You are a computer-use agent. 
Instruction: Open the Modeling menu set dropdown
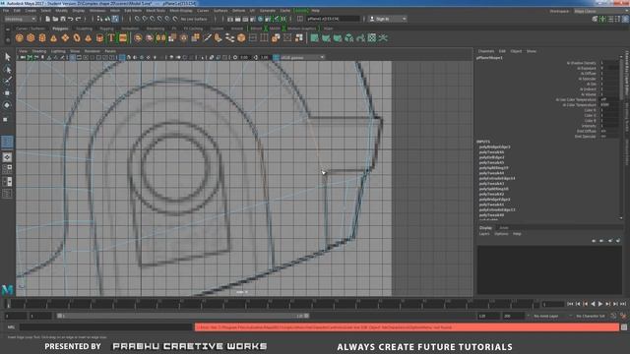point(20,19)
